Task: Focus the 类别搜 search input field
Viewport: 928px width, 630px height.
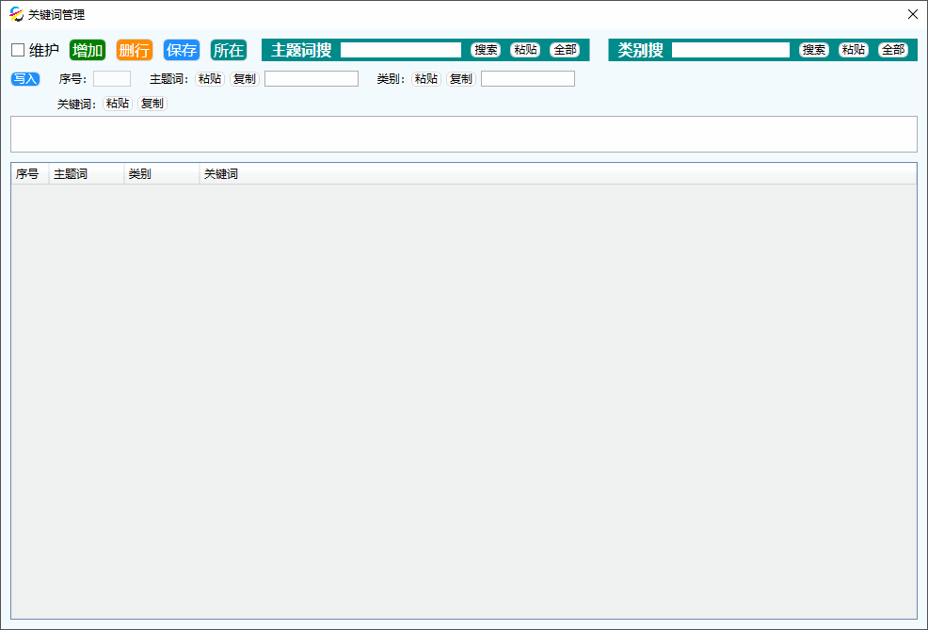Action: (x=730, y=50)
